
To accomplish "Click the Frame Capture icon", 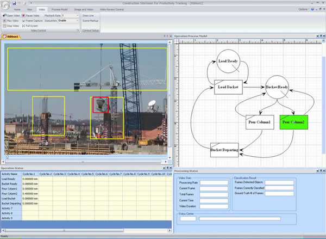I will pyautogui.click(x=23, y=21).
